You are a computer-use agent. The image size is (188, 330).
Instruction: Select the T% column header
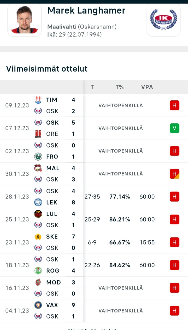[x=120, y=87]
